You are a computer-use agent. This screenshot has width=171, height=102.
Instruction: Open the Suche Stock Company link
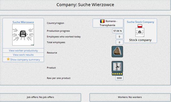(140, 22)
